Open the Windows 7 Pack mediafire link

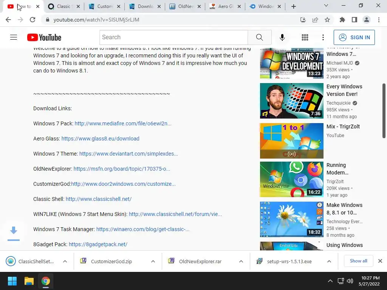pos(123,123)
